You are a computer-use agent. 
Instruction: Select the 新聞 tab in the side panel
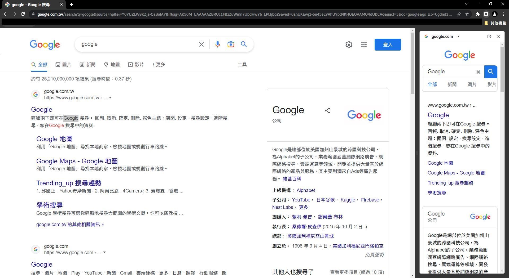452,84
